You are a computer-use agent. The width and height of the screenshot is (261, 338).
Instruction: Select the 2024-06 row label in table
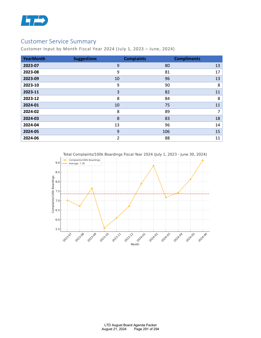(x=31, y=138)
